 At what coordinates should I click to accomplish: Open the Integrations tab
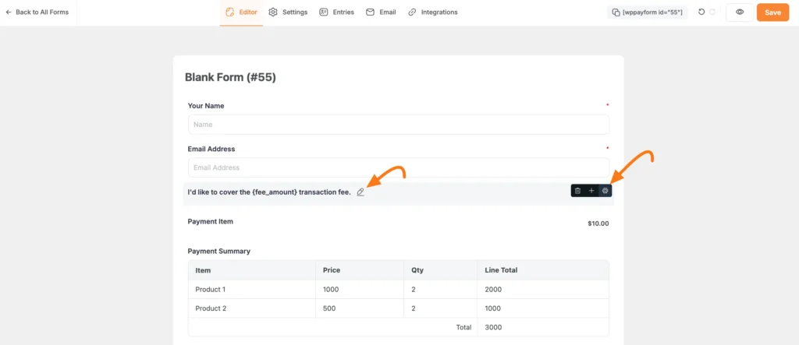point(432,12)
